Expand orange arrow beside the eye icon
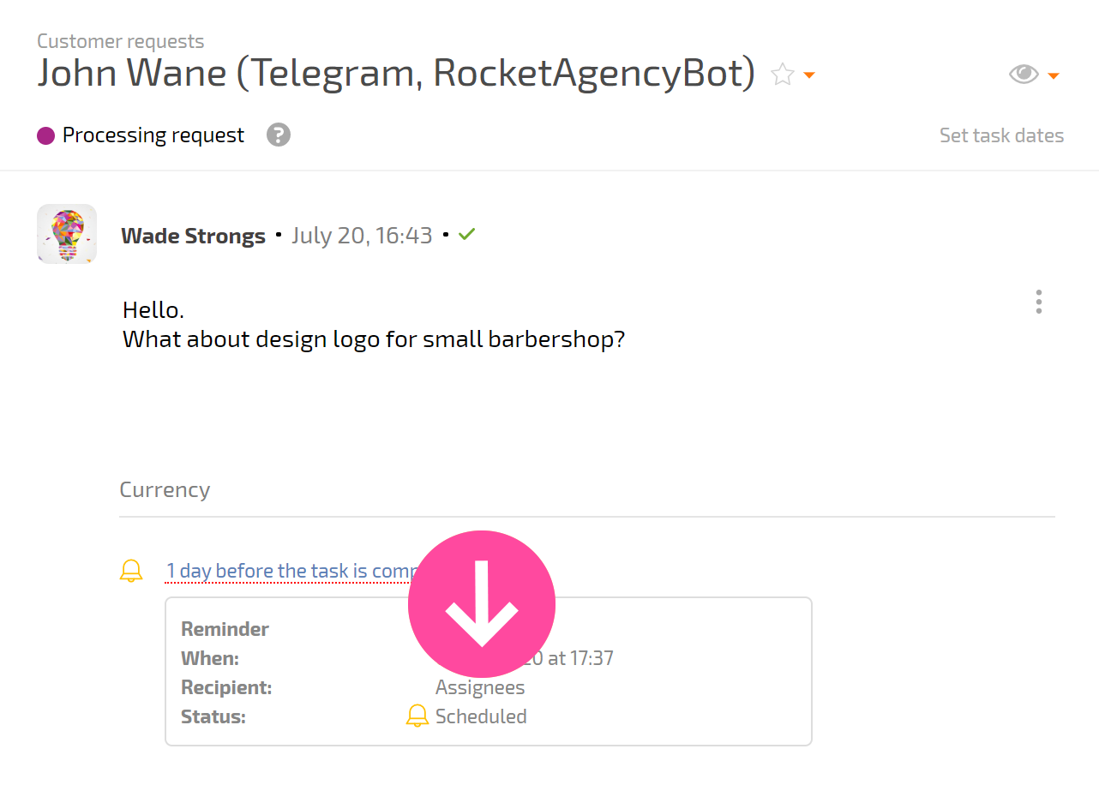 click(x=1054, y=76)
